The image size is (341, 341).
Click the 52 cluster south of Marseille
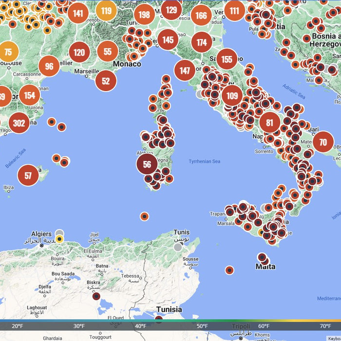tap(106, 81)
